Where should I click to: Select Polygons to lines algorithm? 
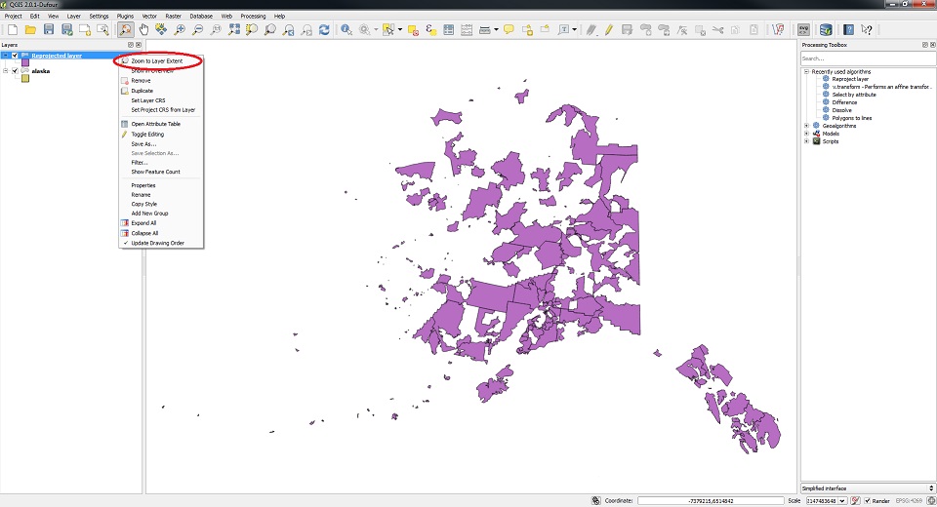pyautogui.click(x=851, y=118)
